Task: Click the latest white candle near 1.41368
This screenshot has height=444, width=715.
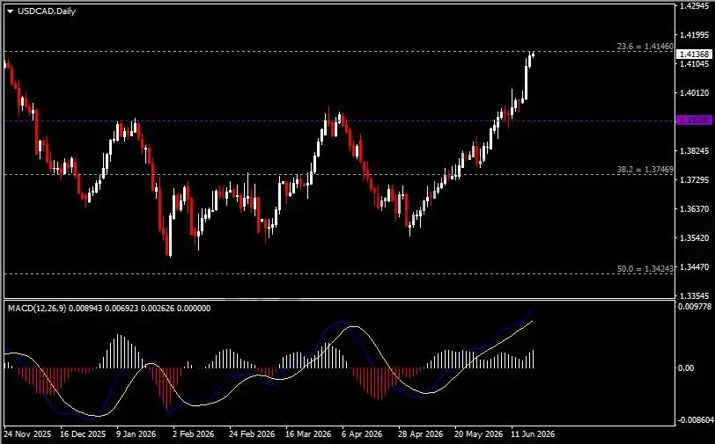Action: click(x=533, y=55)
